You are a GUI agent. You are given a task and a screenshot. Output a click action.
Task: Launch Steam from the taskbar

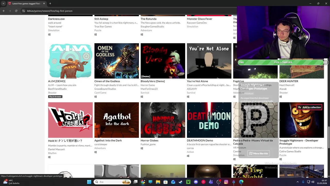click(x=180, y=182)
